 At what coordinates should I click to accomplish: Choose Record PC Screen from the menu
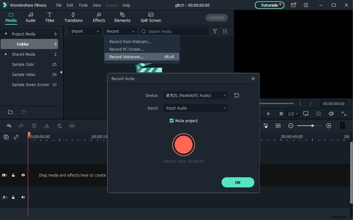coord(127,49)
